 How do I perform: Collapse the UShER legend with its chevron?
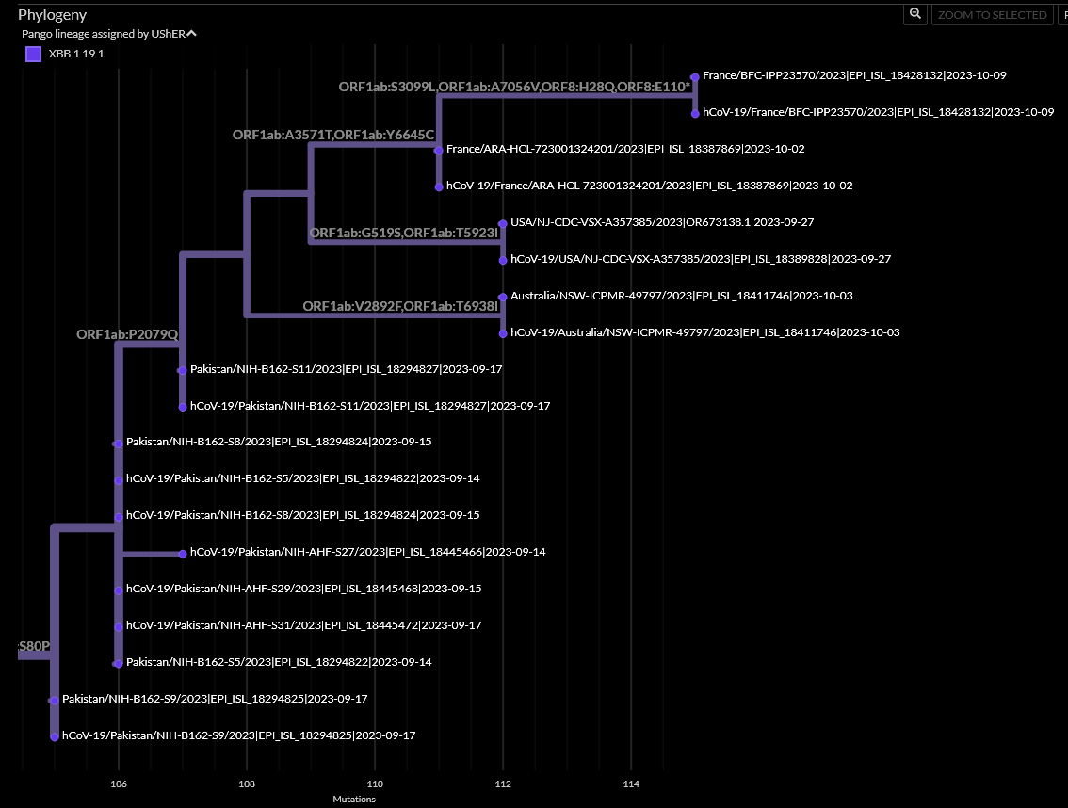(x=189, y=32)
